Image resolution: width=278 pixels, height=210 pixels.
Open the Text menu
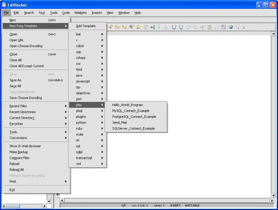tap(42, 13)
